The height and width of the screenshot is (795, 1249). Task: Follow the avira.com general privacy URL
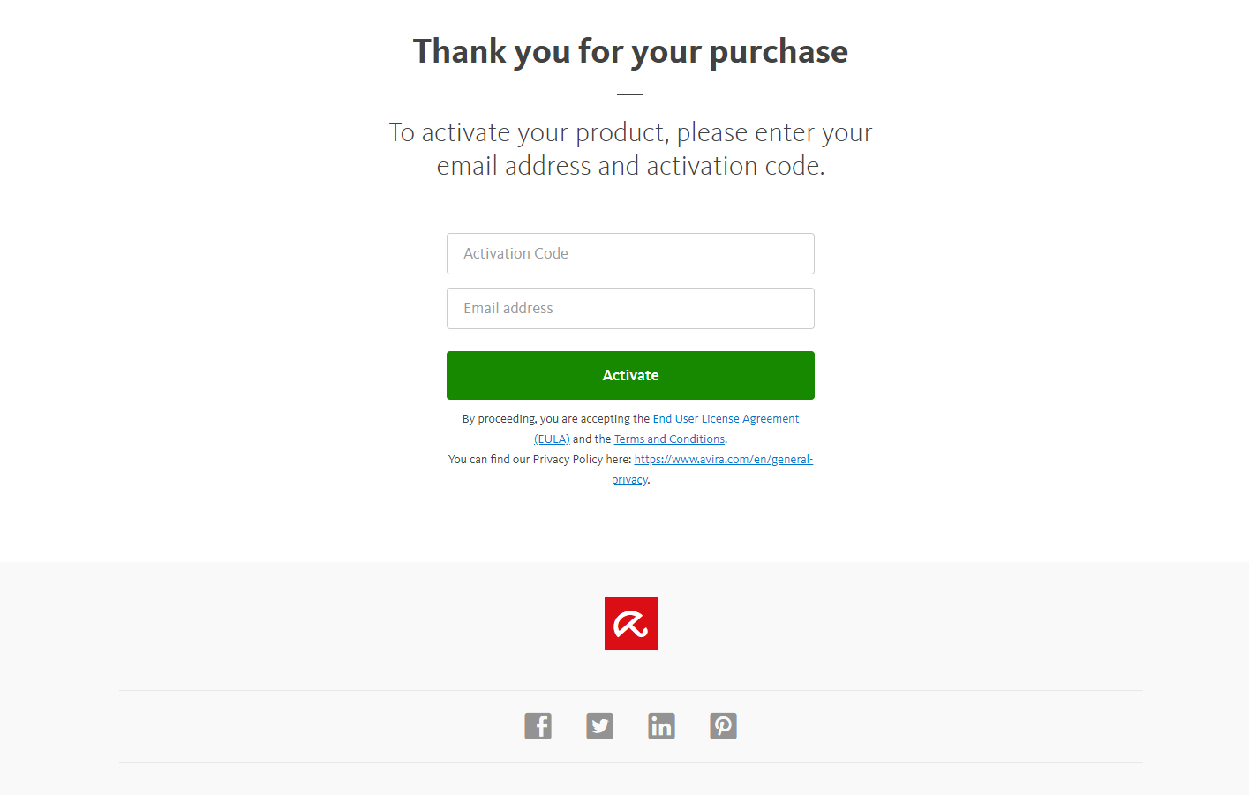pyautogui.click(x=723, y=460)
